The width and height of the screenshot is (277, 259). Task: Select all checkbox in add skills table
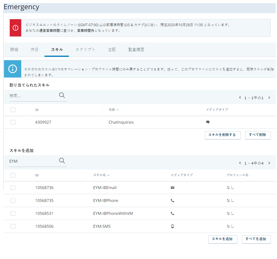coord(13,175)
